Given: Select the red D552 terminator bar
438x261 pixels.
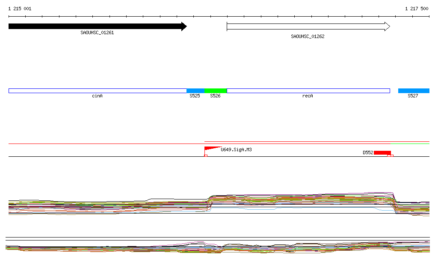Looking at the screenshot, I should coord(382,152).
